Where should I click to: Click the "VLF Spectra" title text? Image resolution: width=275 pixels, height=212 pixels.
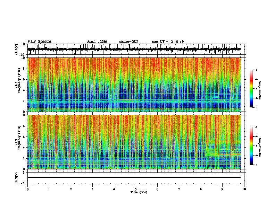[39, 42]
